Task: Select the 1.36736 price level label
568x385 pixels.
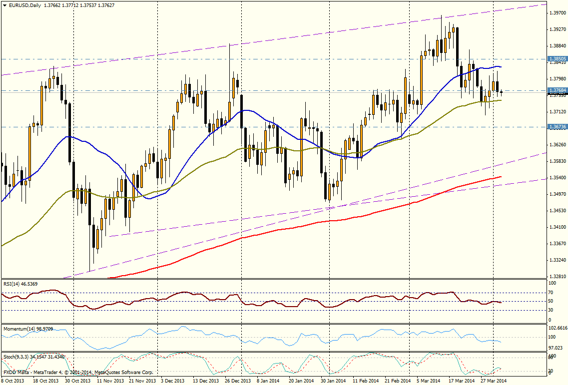Action: point(558,127)
